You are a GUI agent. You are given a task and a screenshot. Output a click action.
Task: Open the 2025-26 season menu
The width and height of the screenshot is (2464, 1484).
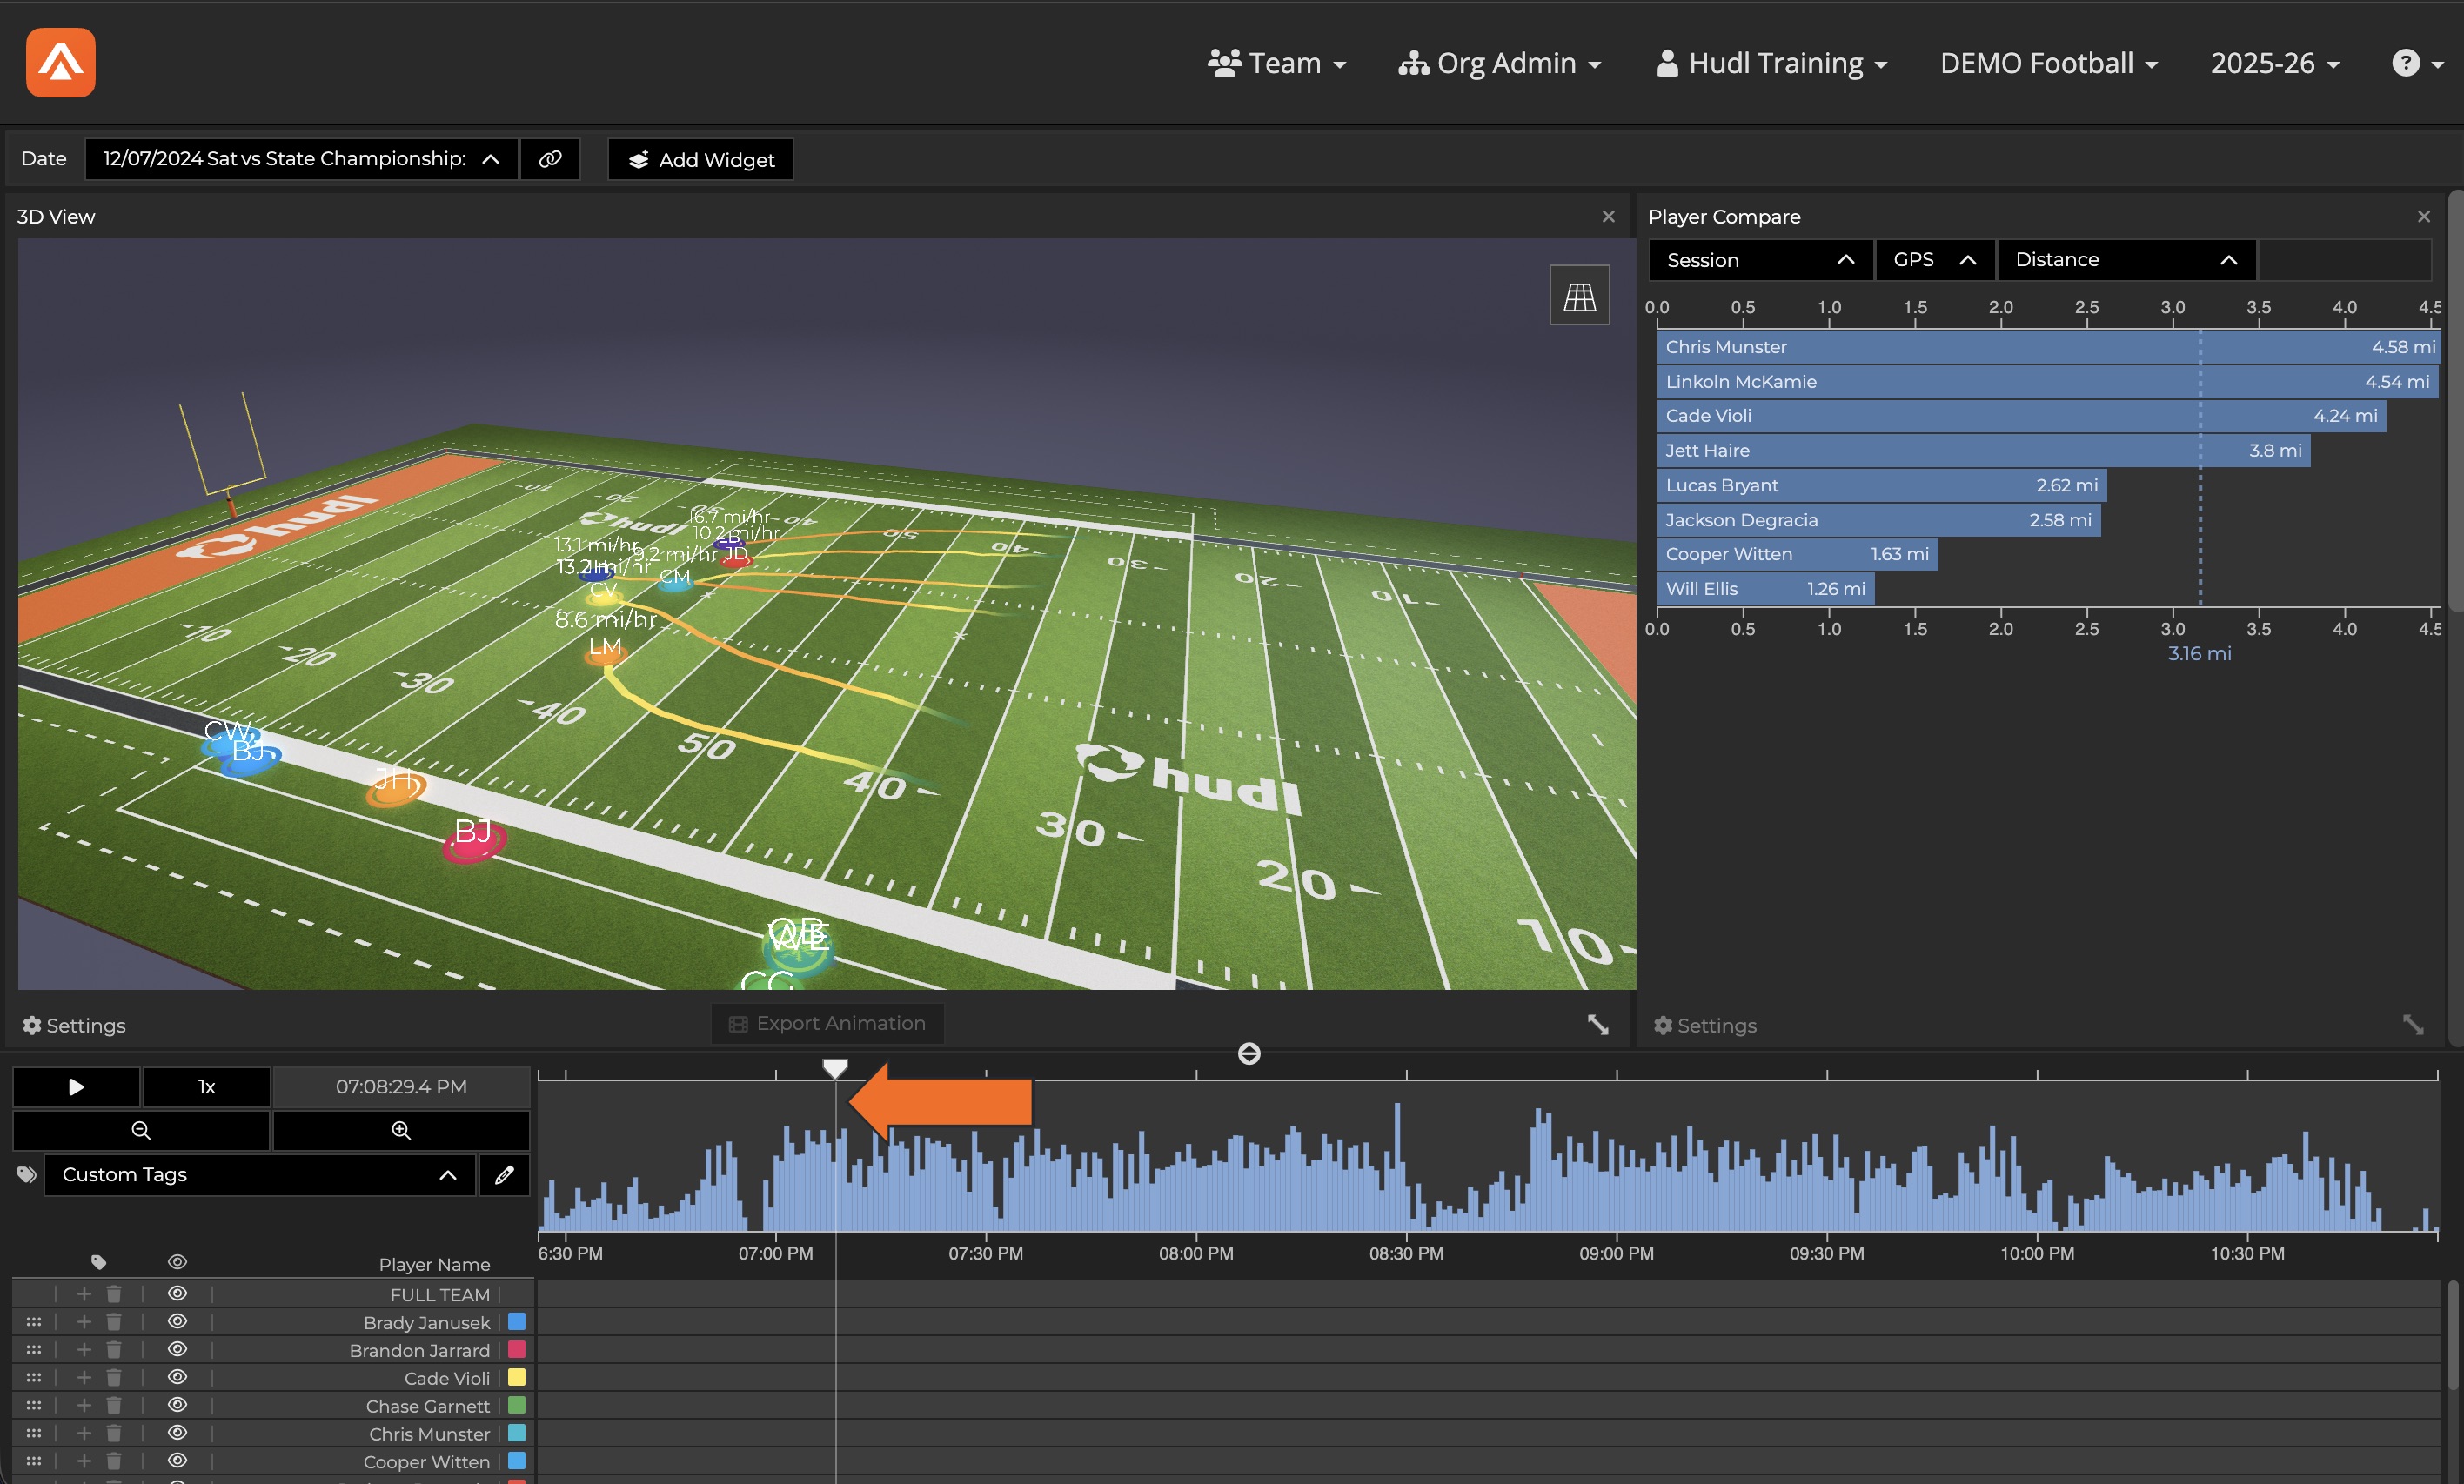(x=2275, y=63)
